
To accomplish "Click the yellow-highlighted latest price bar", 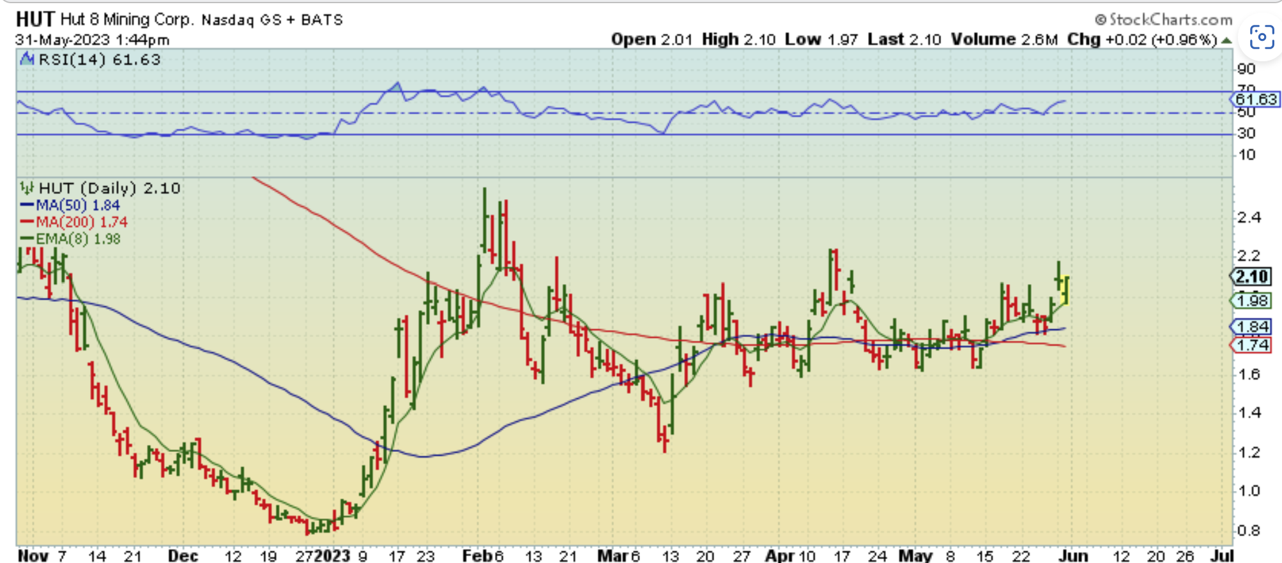I will point(1065,290).
